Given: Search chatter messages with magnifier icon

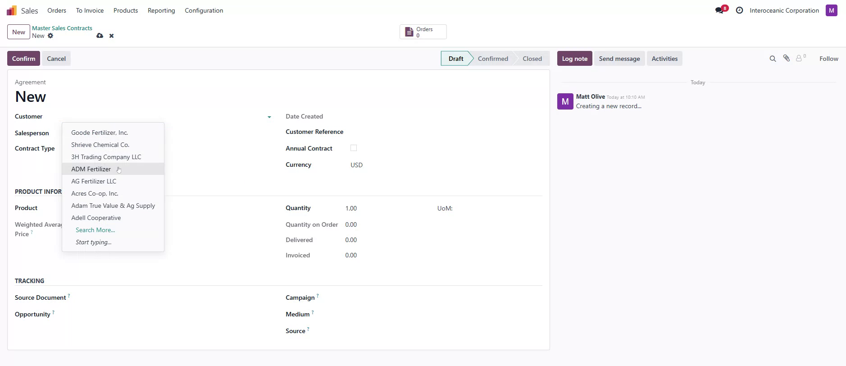Looking at the screenshot, I should tap(773, 59).
